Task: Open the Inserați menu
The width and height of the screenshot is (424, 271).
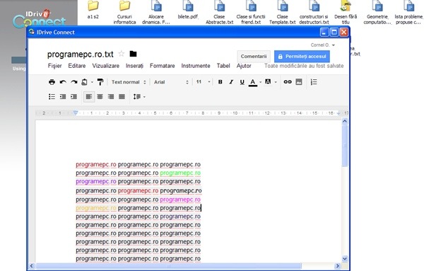Action: (134, 66)
